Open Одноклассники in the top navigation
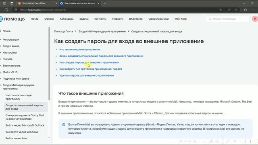Viewport: 258px width, 145px height. 158,19
